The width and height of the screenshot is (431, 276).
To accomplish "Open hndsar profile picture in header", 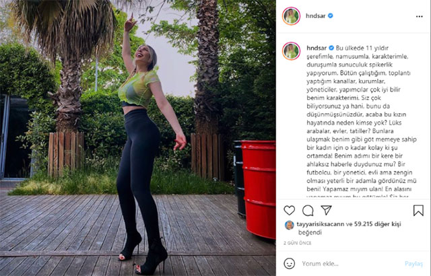I will (291, 16).
